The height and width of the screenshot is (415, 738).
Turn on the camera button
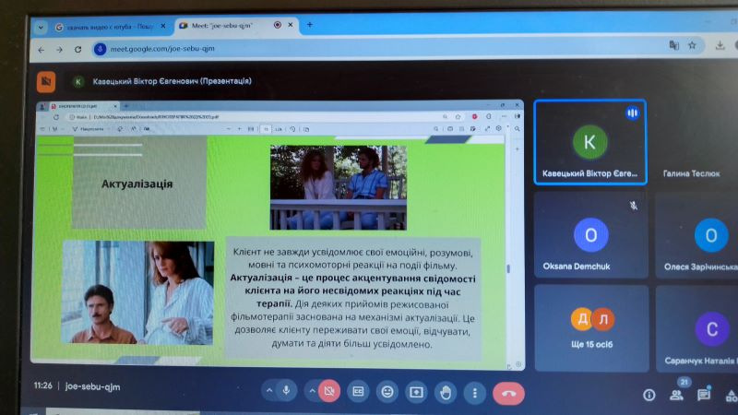(329, 391)
